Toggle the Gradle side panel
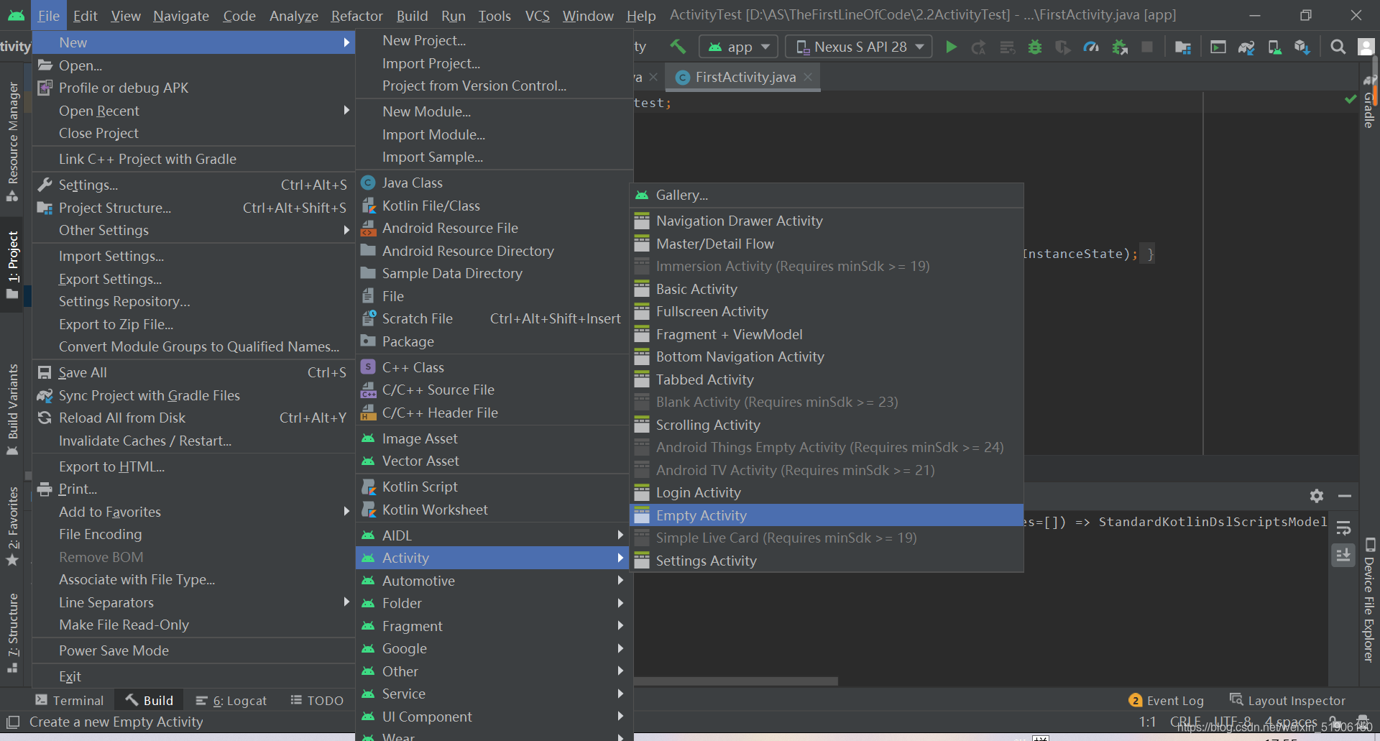This screenshot has width=1380, height=741. pos(1369,103)
